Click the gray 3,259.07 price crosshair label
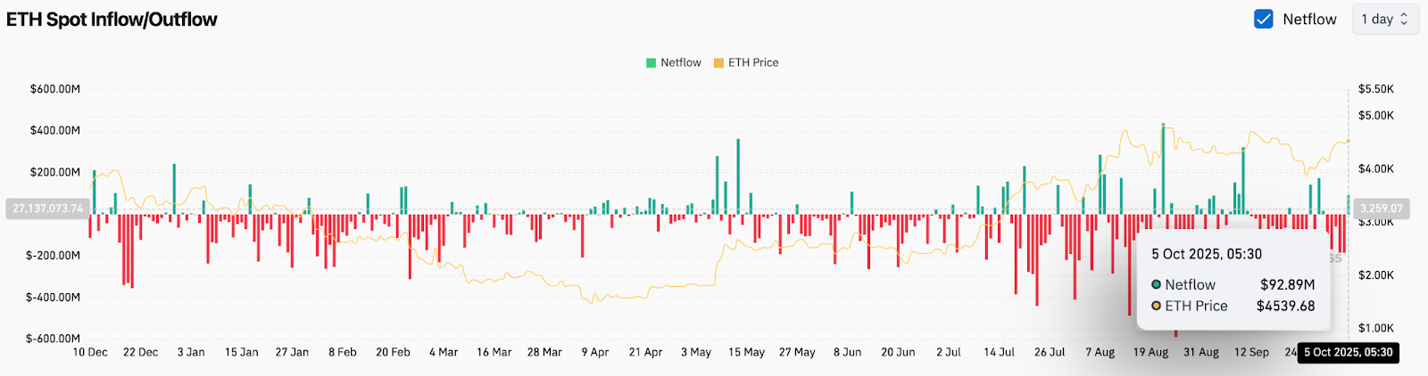 point(1381,208)
